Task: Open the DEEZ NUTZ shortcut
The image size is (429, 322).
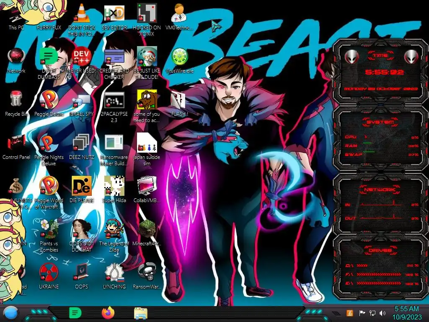Action: [82, 147]
